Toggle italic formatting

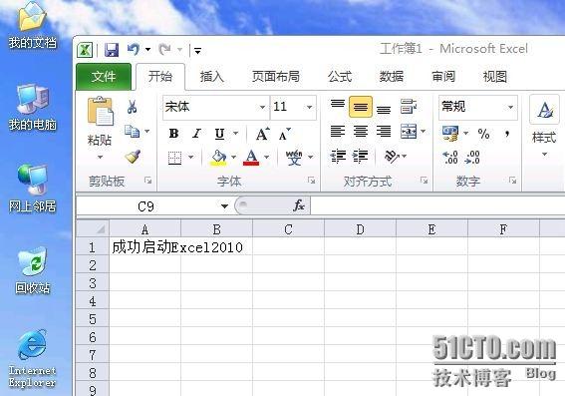(x=196, y=134)
